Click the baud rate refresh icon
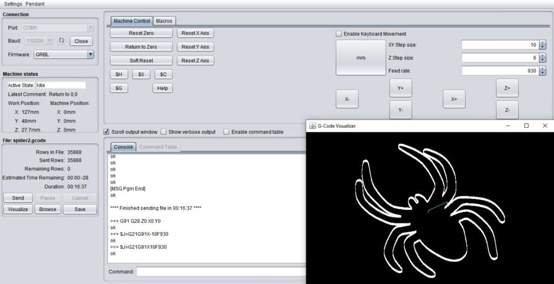The width and height of the screenshot is (554, 284). coord(62,41)
